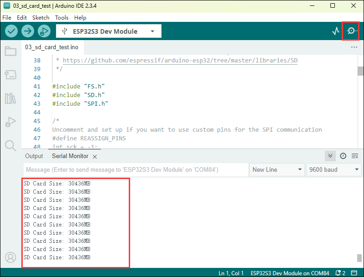Viewport: 364px width, 277px height.
Task: Start debugging with the debug play button
Action: pyautogui.click(x=44, y=31)
